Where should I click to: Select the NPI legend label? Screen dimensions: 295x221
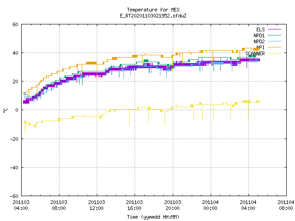tap(260, 47)
